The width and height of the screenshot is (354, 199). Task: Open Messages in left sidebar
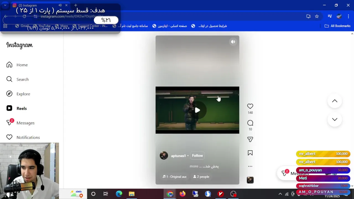(20, 123)
